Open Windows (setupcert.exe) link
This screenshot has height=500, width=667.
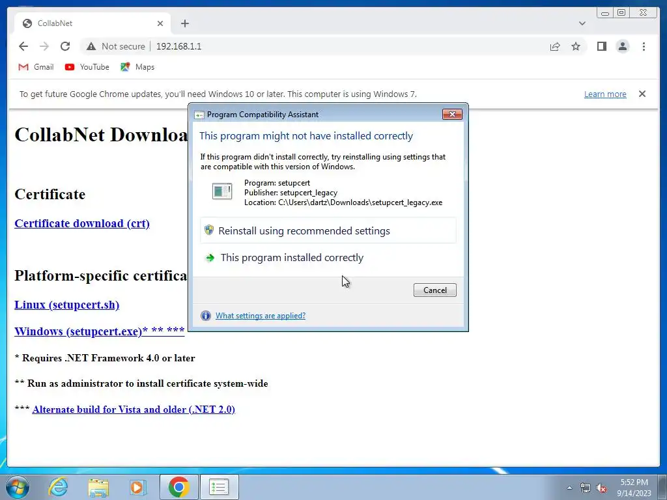point(100,331)
